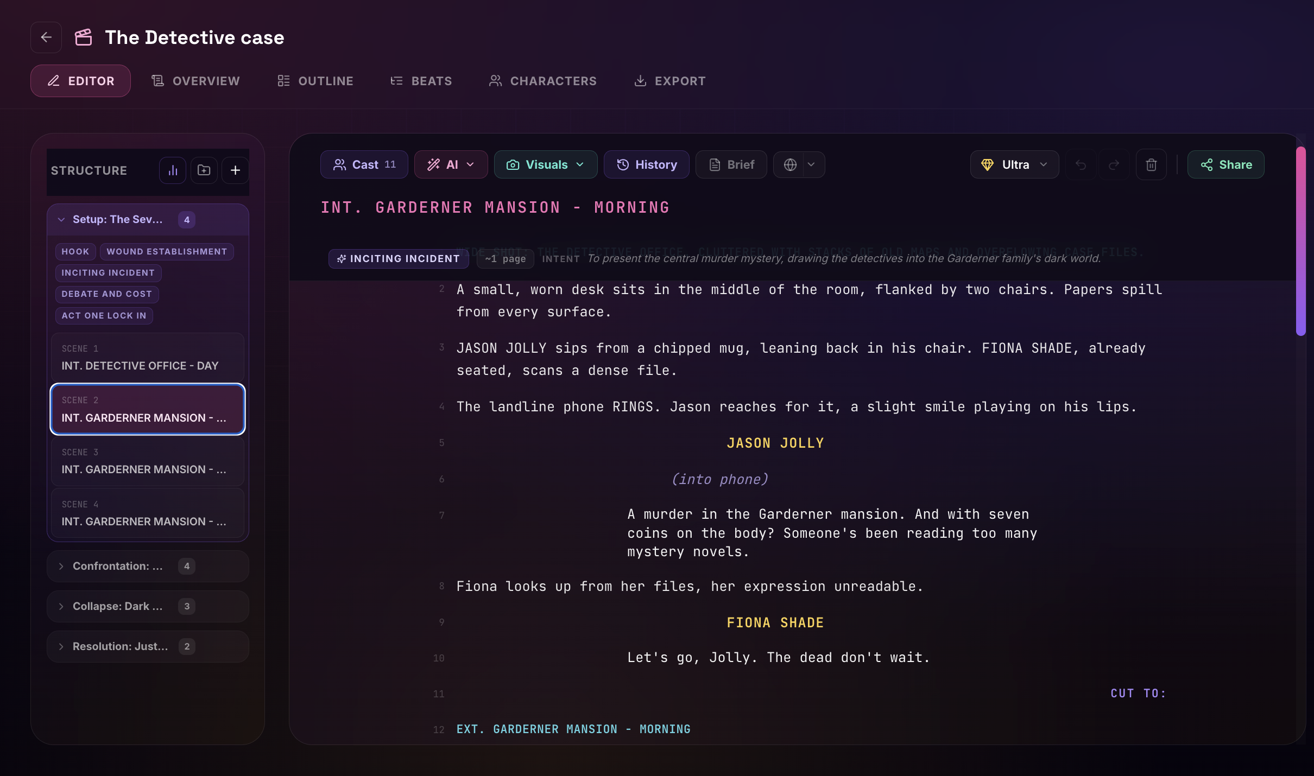Open the Visuals dropdown
The height and width of the screenshot is (776, 1314).
pyautogui.click(x=546, y=164)
